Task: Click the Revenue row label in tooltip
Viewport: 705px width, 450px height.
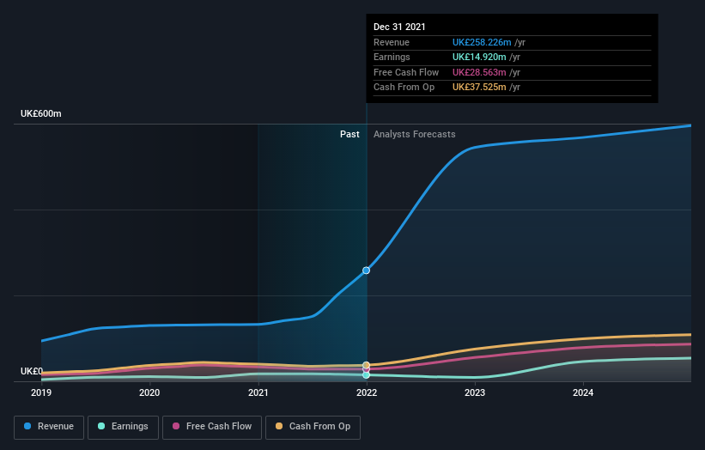Action: (x=392, y=42)
